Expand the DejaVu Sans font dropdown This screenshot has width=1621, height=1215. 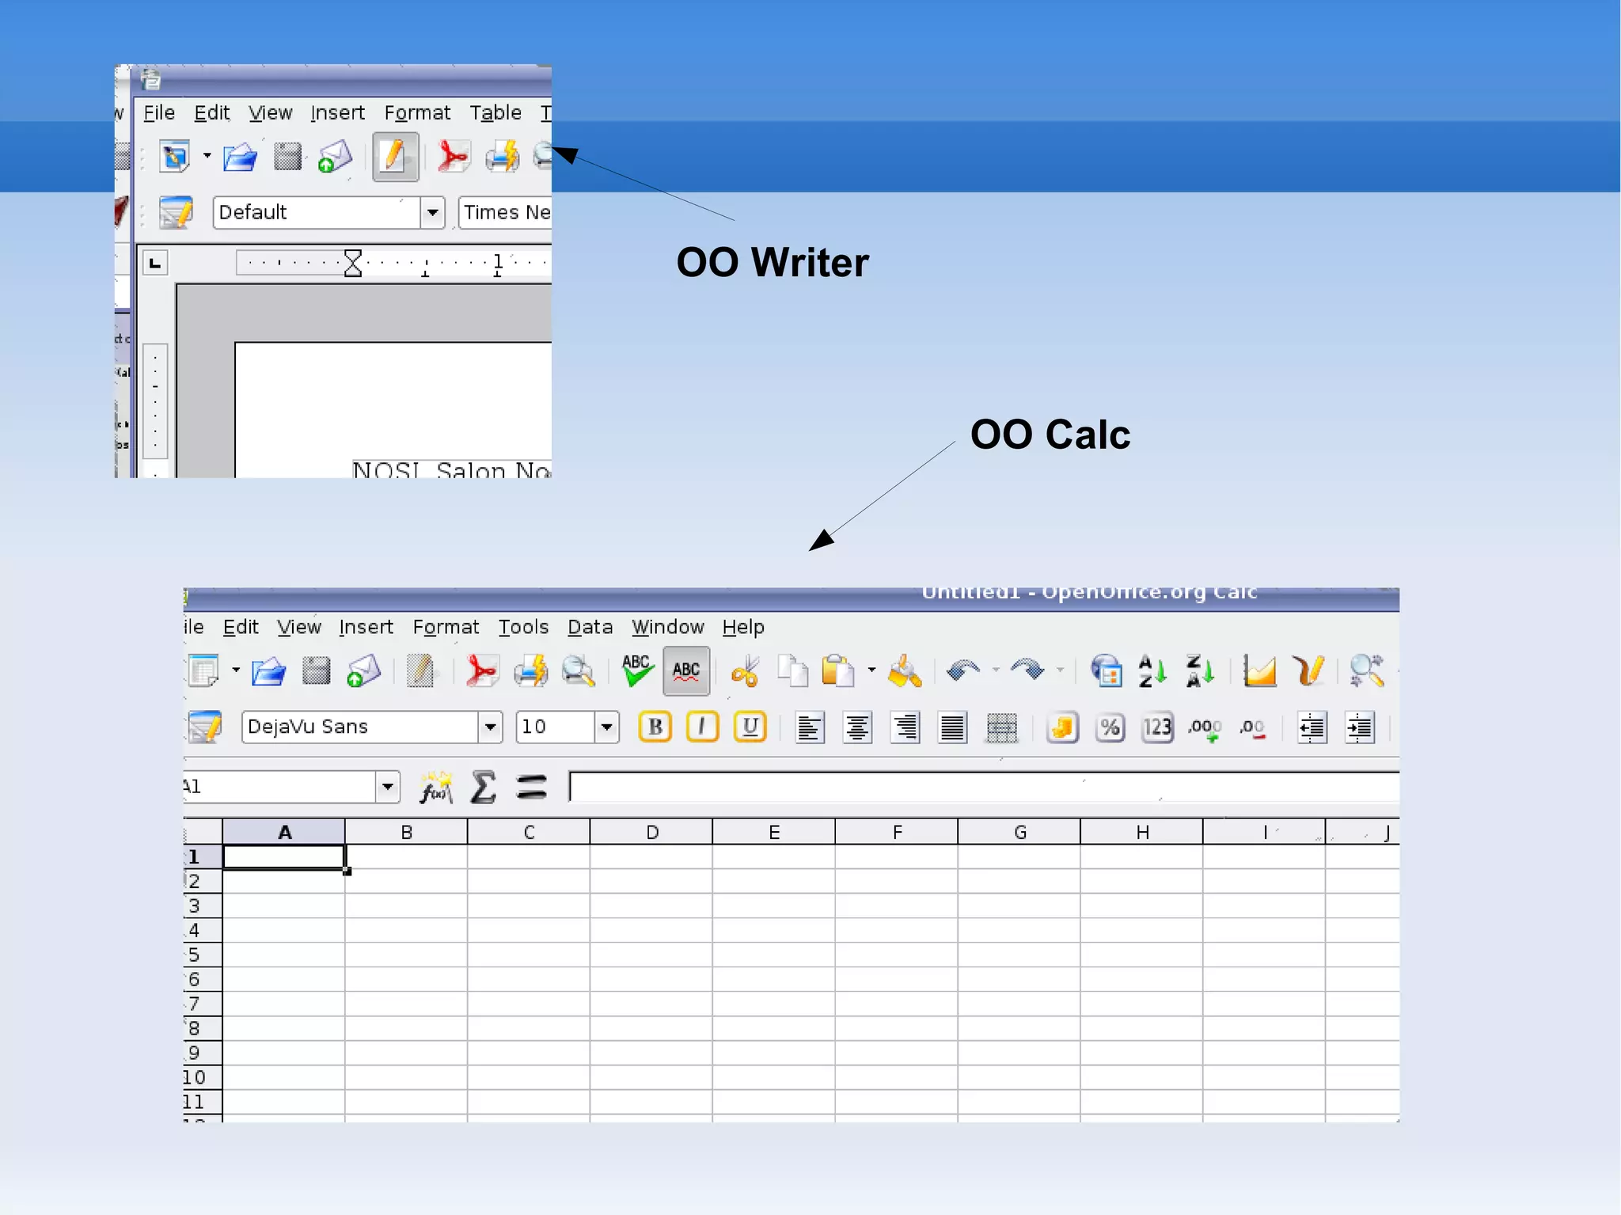(491, 727)
